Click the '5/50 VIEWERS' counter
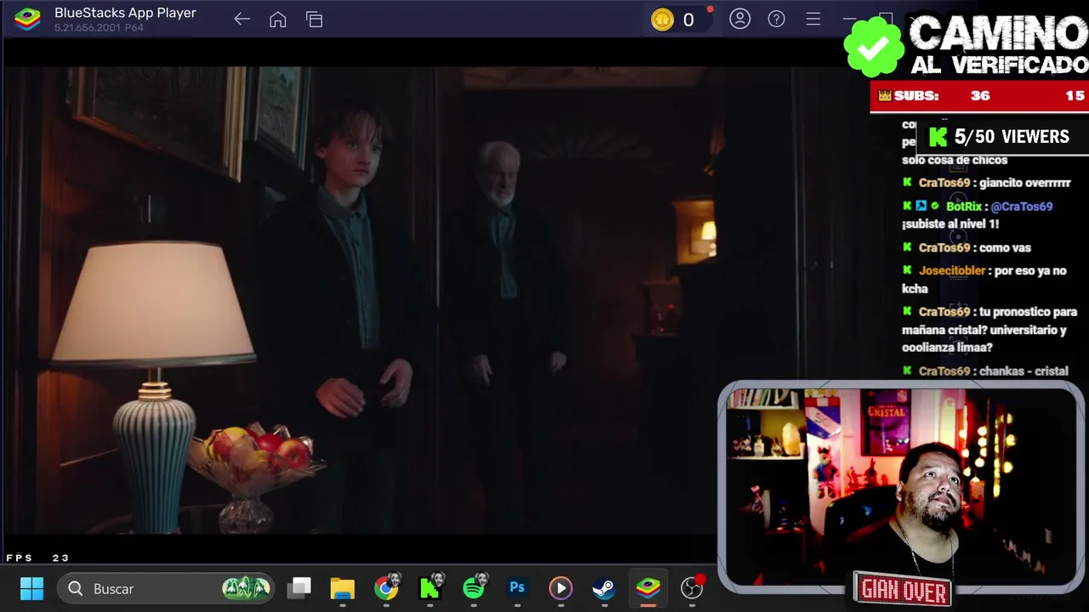 click(1012, 137)
